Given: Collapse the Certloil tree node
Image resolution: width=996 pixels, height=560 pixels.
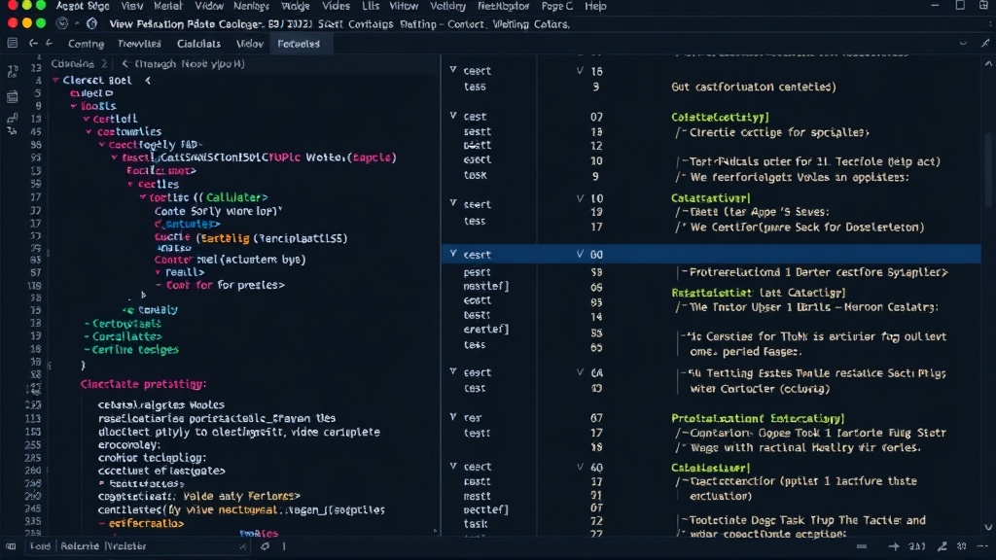Looking at the screenshot, I should click(87, 119).
